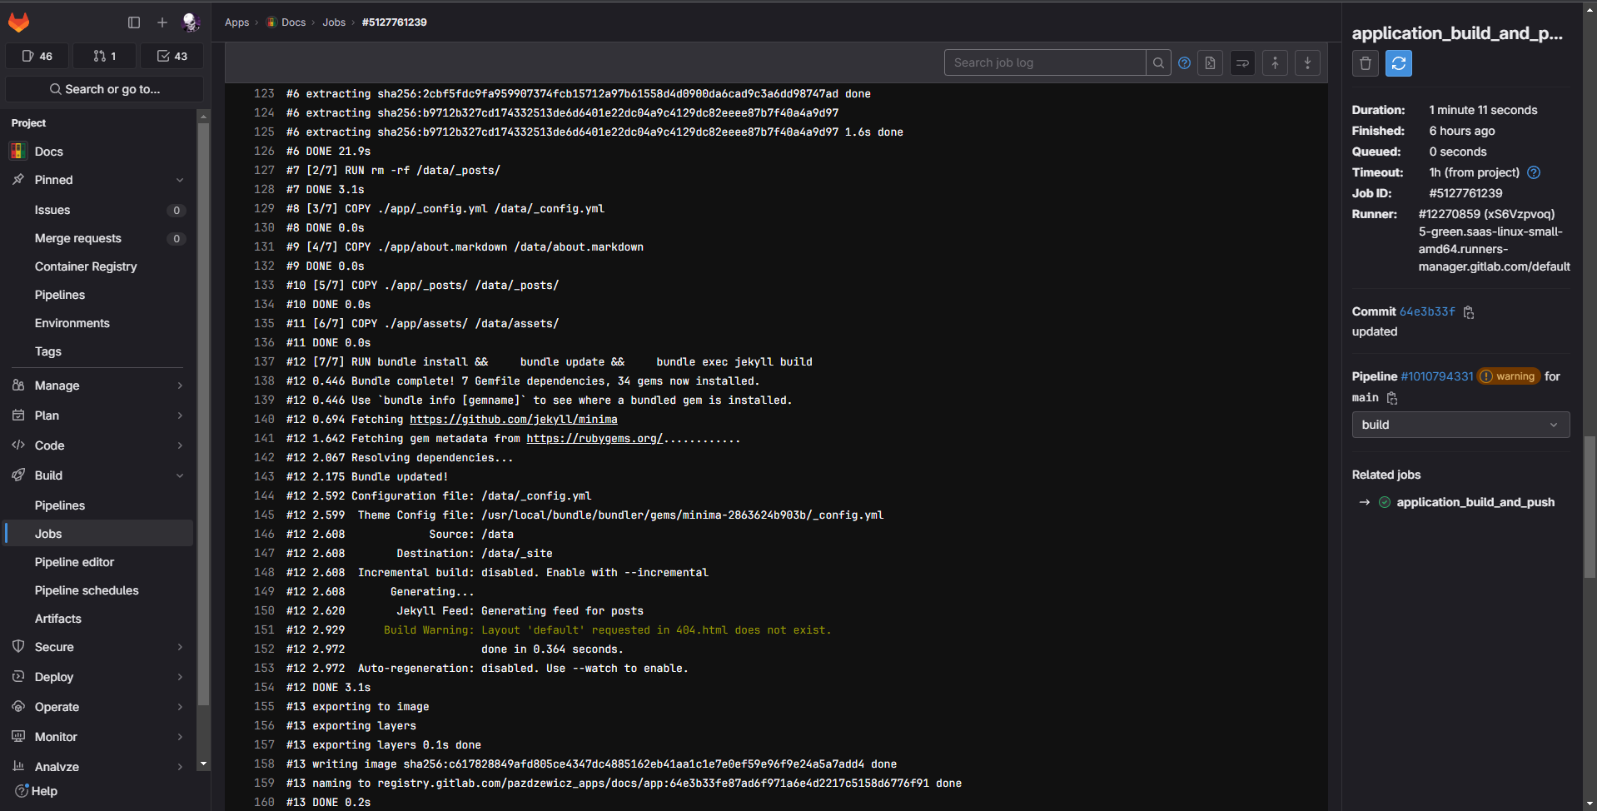Click the erase job log trash icon
The height and width of the screenshot is (811, 1597).
(1365, 63)
